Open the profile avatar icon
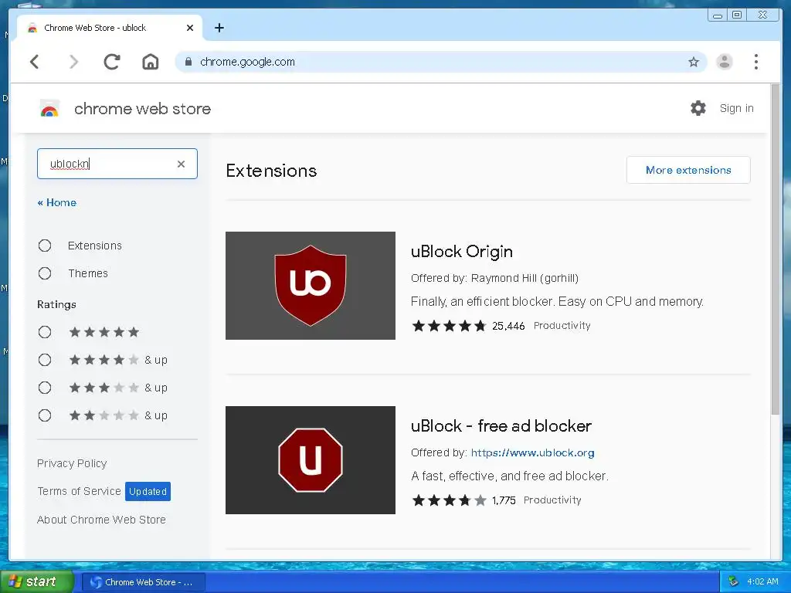This screenshot has height=593, width=791. [x=725, y=62]
